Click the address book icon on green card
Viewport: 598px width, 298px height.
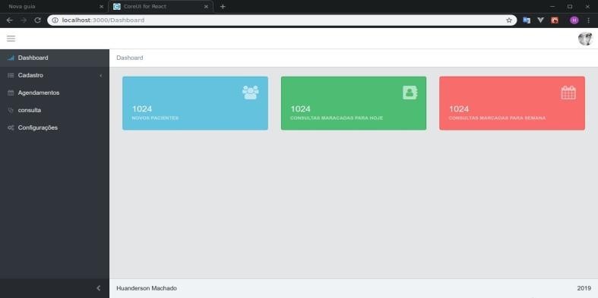(x=410, y=93)
